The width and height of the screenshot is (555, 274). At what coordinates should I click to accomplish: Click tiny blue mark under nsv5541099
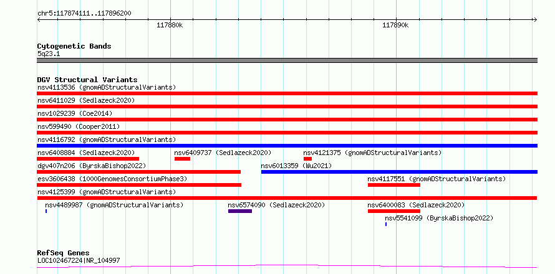(x=386, y=224)
